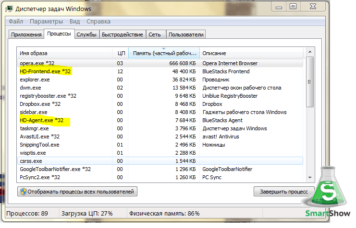Minimize the Task Manager window
The image size is (356, 228).
(x=279, y=7)
